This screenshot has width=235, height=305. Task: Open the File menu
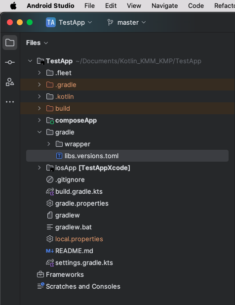coord(89,5)
